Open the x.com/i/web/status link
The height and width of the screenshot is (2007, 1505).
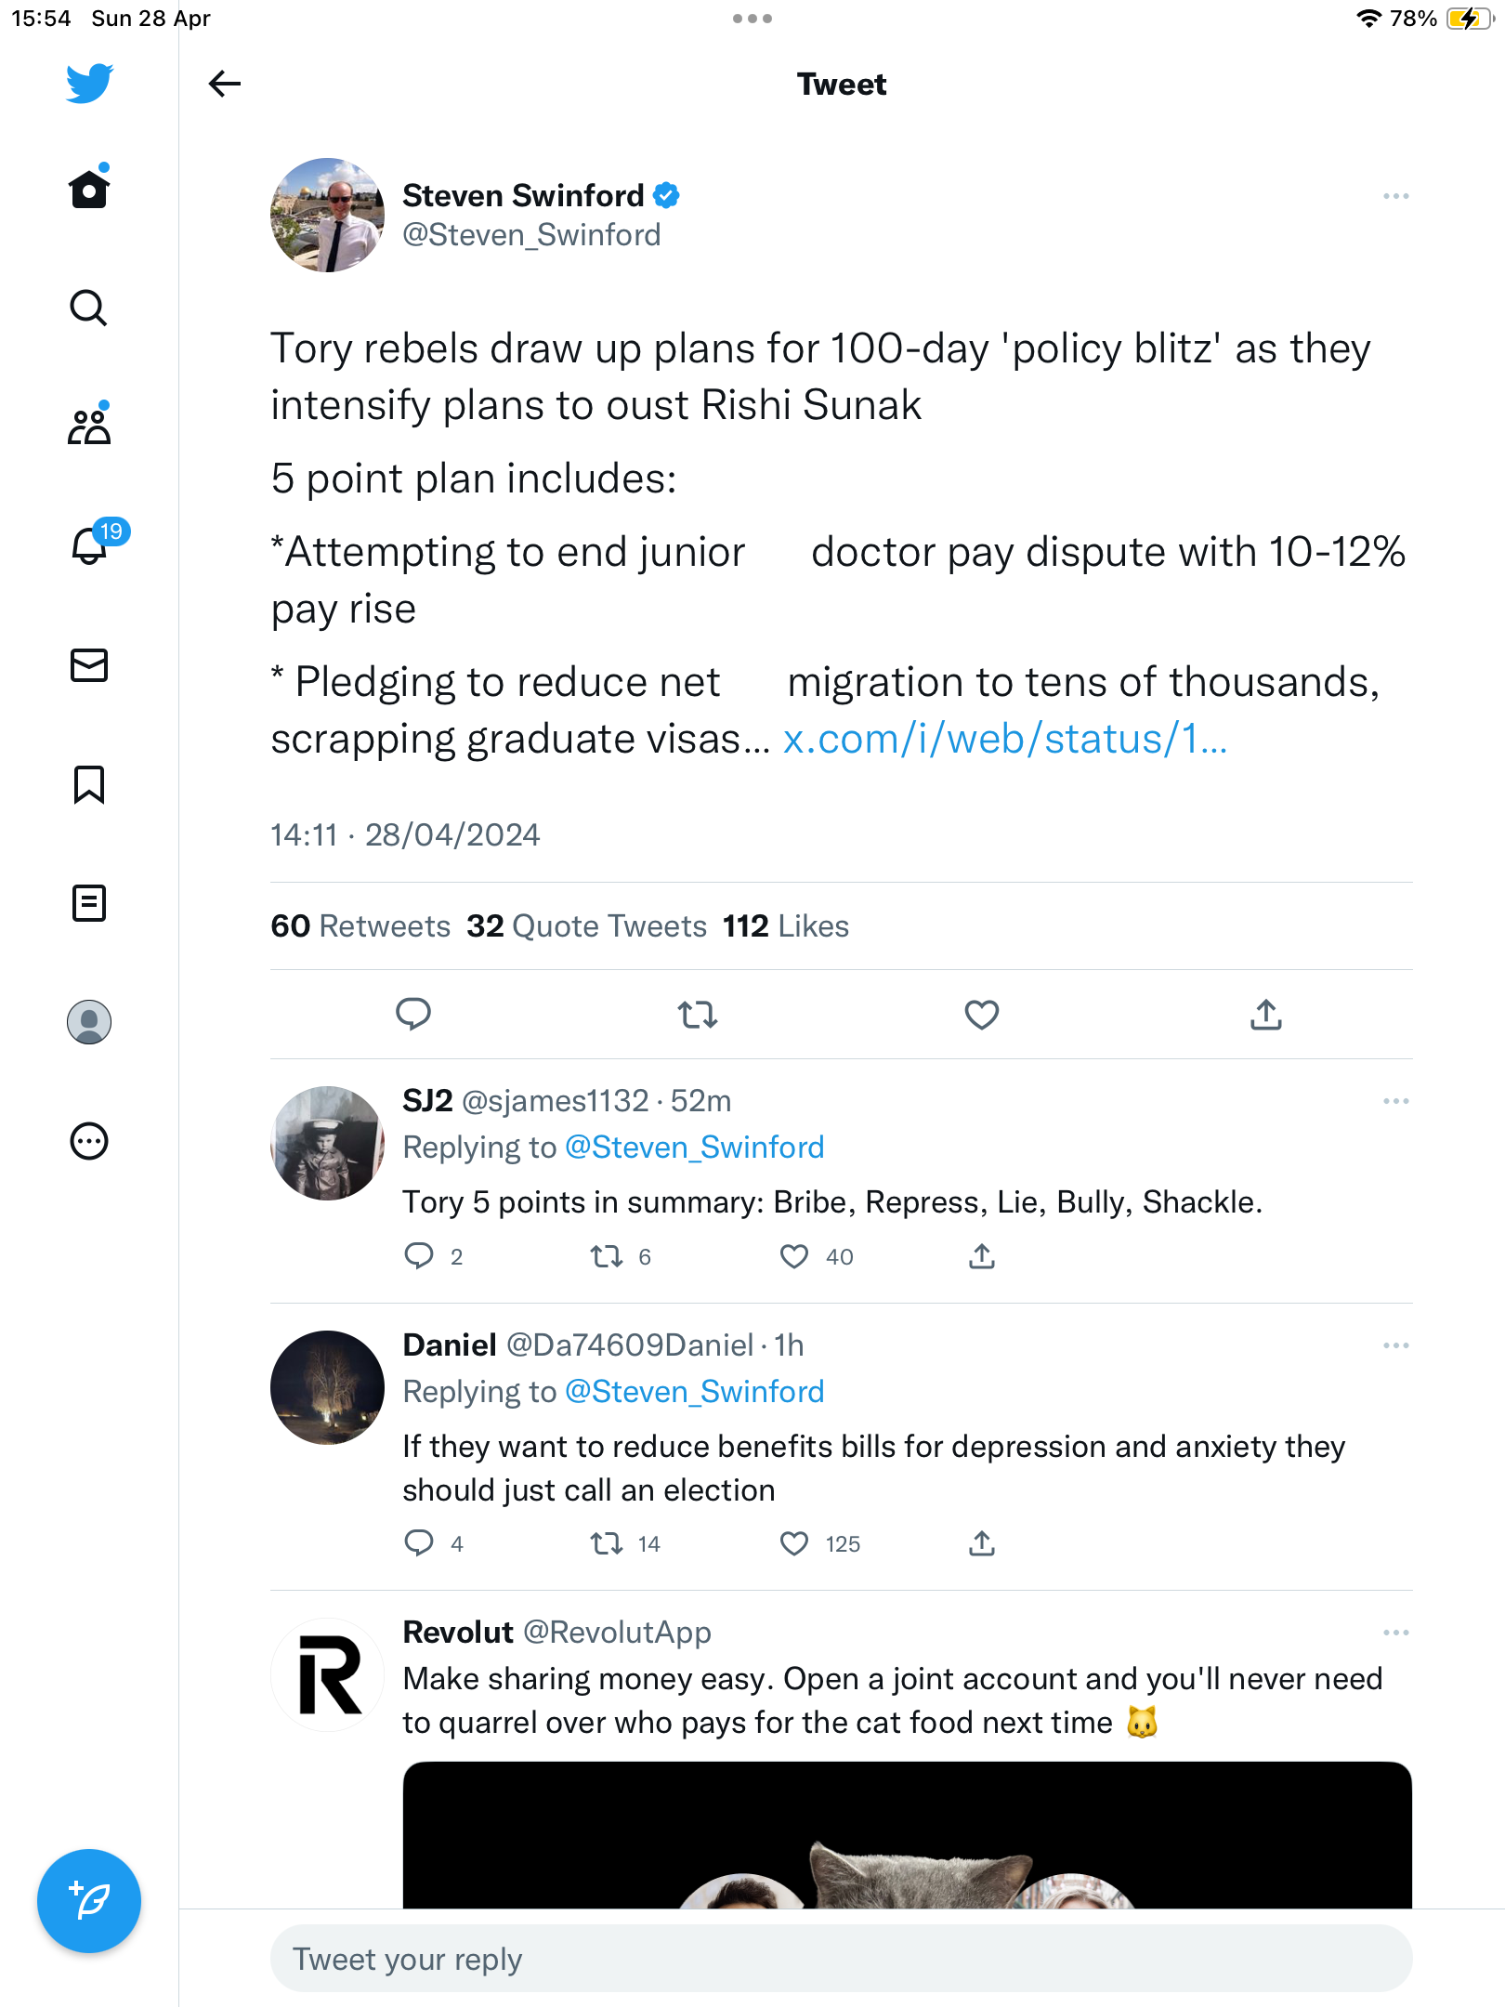pos(1005,739)
